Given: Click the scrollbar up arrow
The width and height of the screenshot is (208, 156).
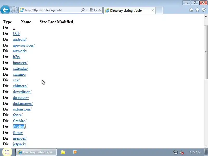Looking at the screenshot, I should 206,16.
